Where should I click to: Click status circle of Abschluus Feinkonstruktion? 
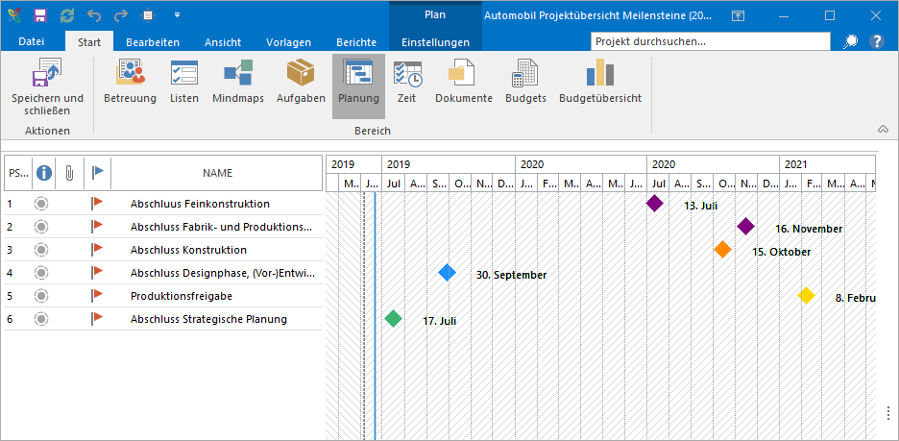tap(40, 204)
